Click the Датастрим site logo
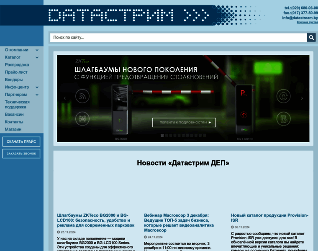 [129, 15]
